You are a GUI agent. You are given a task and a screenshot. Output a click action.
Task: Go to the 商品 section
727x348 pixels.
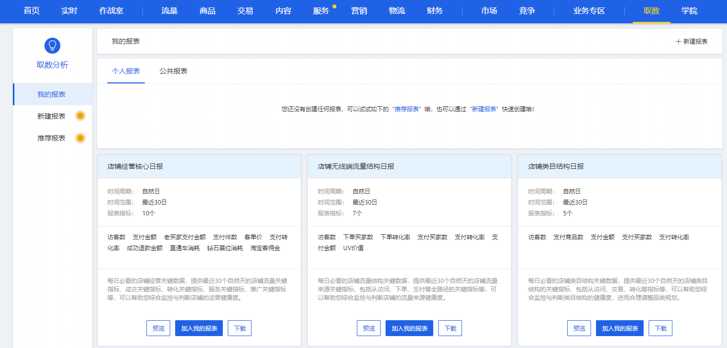[207, 11]
